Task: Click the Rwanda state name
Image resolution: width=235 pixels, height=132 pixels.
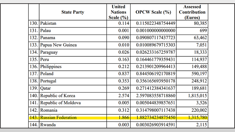Action: [48, 125]
